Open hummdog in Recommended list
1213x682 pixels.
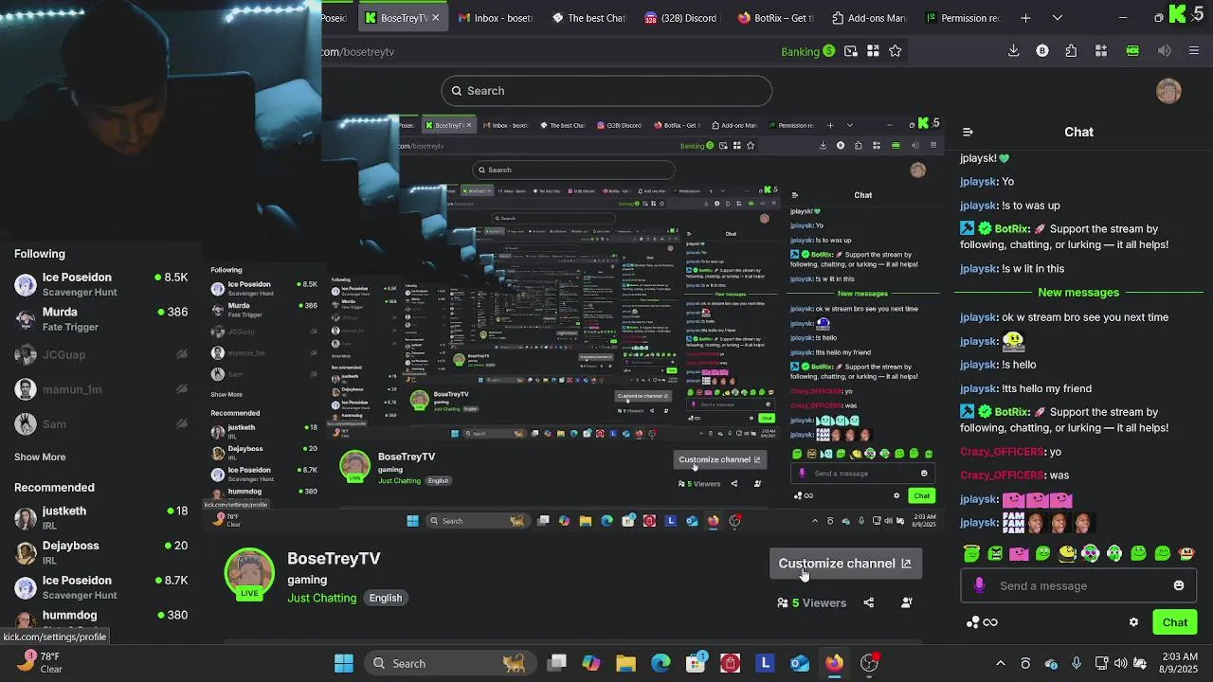[101, 619]
